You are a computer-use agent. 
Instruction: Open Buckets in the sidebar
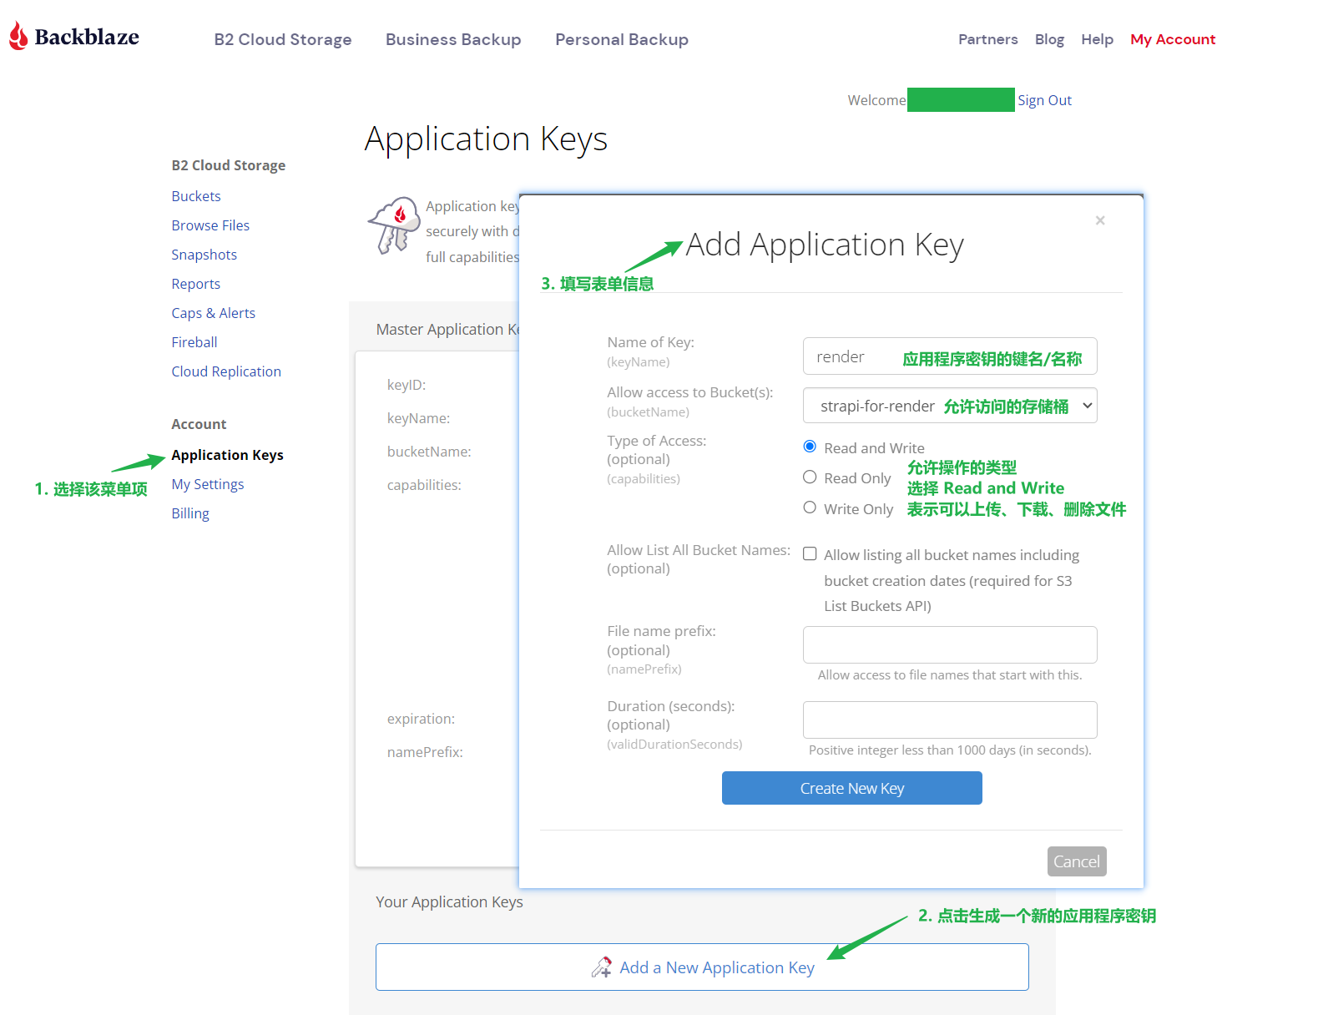point(196,196)
